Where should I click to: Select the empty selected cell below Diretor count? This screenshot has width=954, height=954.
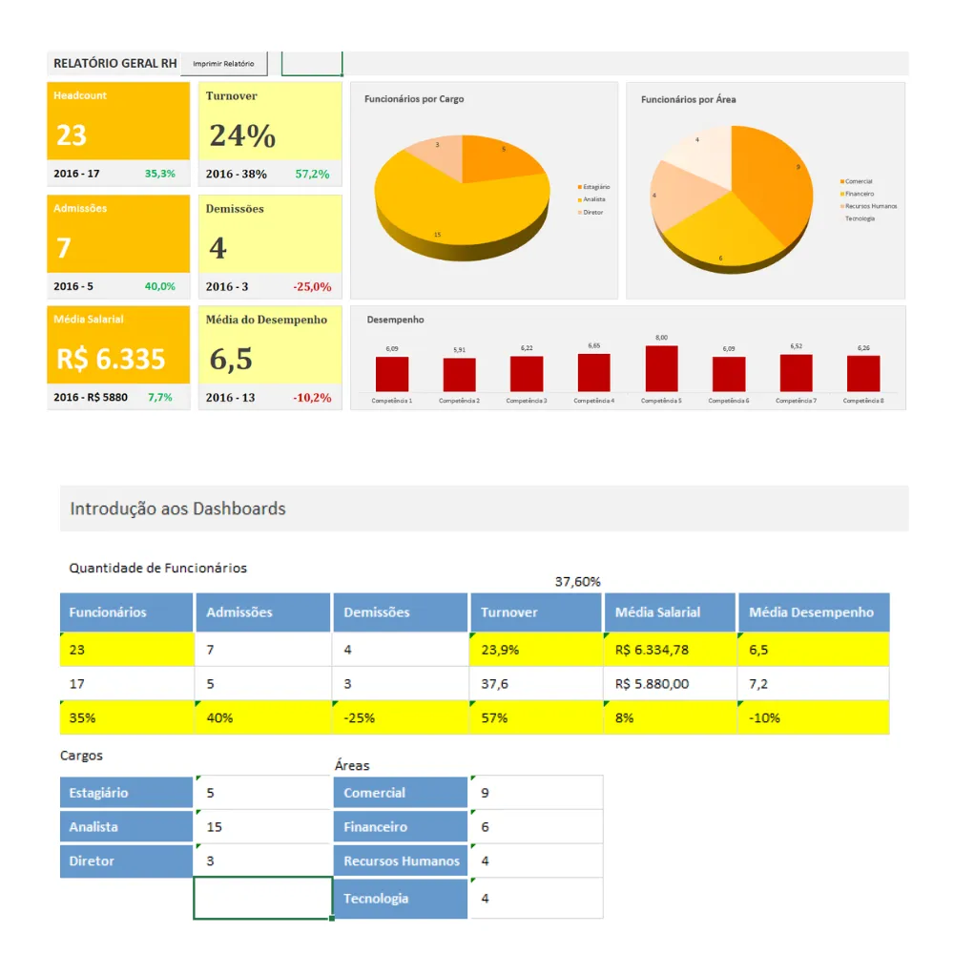[263, 898]
